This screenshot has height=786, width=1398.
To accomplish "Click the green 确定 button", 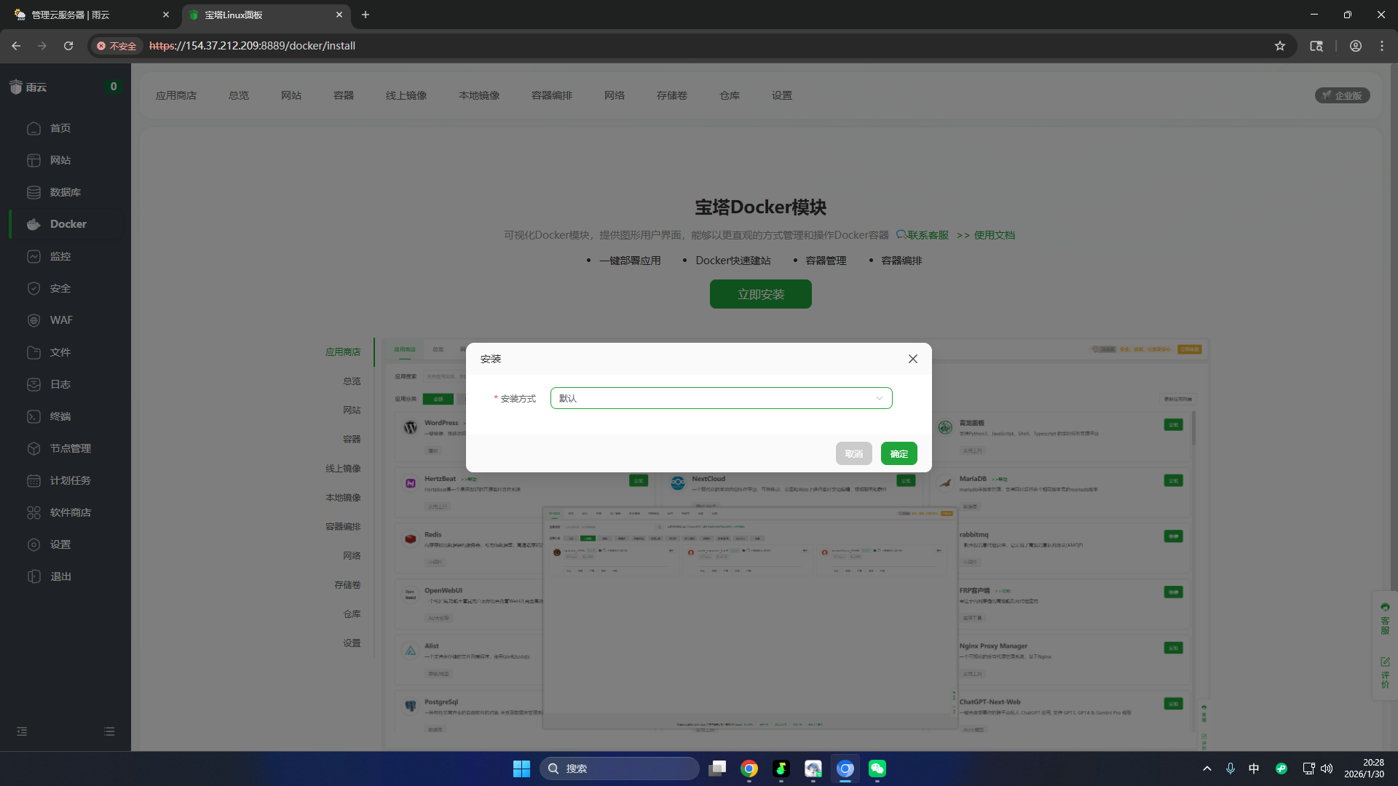I will pyautogui.click(x=899, y=453).
